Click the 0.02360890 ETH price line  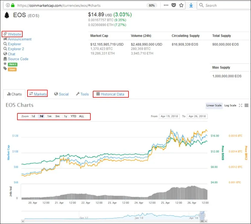point(107,25)
